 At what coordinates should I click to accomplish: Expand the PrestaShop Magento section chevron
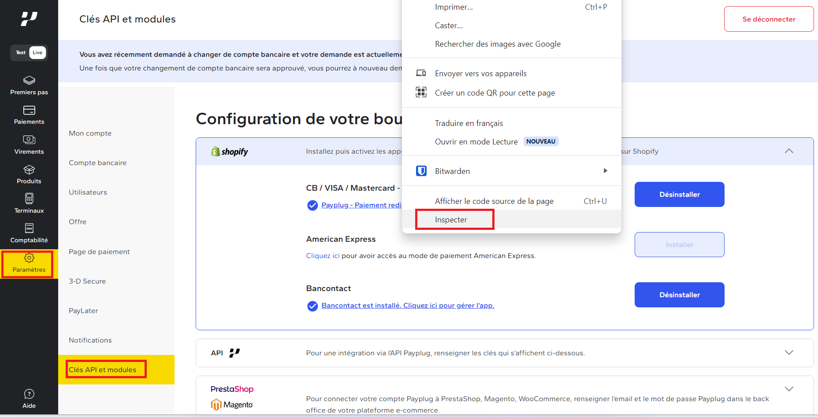[789, 389]
